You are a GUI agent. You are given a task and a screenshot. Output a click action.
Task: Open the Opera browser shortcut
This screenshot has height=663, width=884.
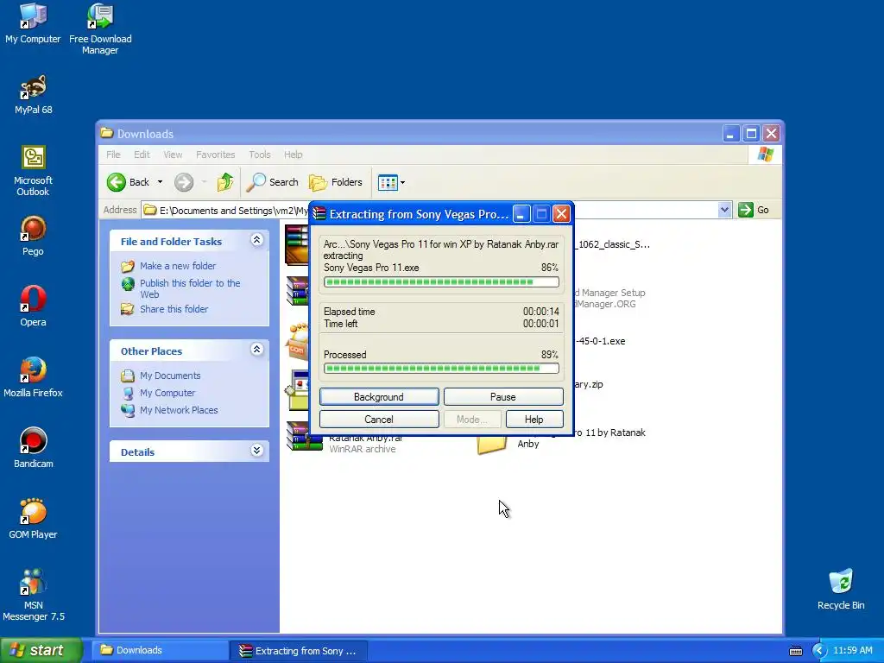[33, 306]
